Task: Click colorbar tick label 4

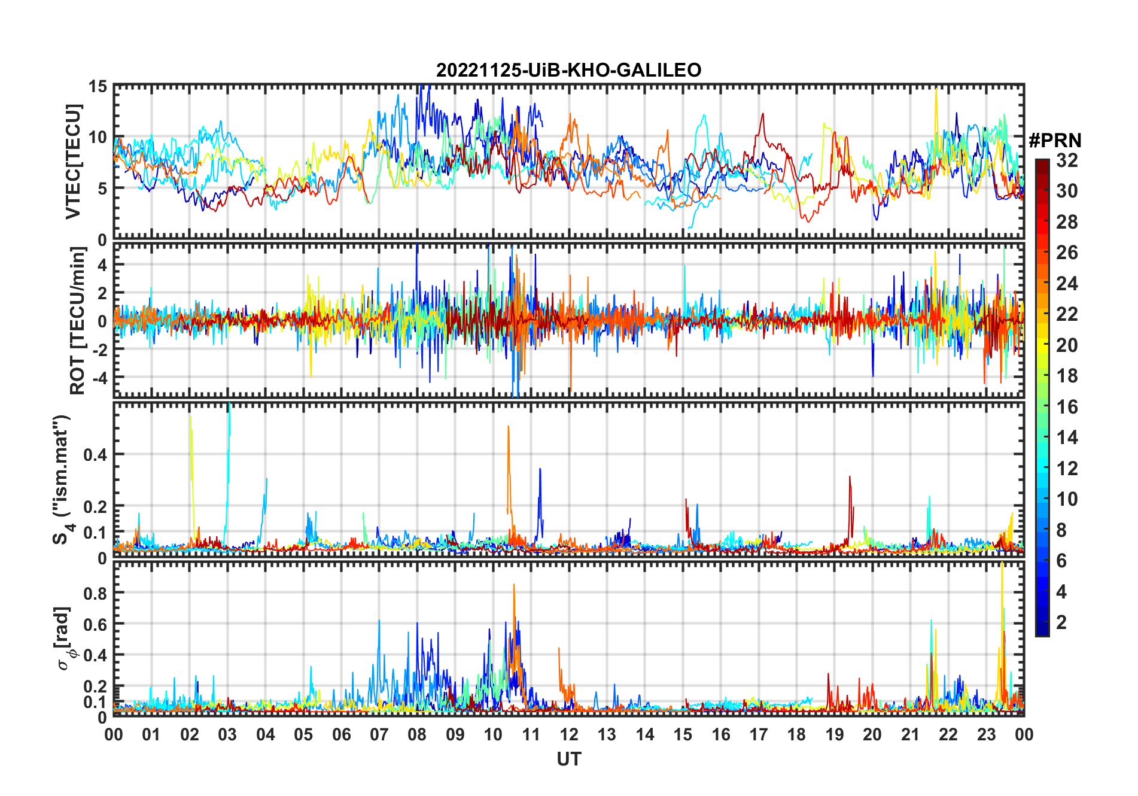Action: pyautogui.click(x=1061, y=592)
